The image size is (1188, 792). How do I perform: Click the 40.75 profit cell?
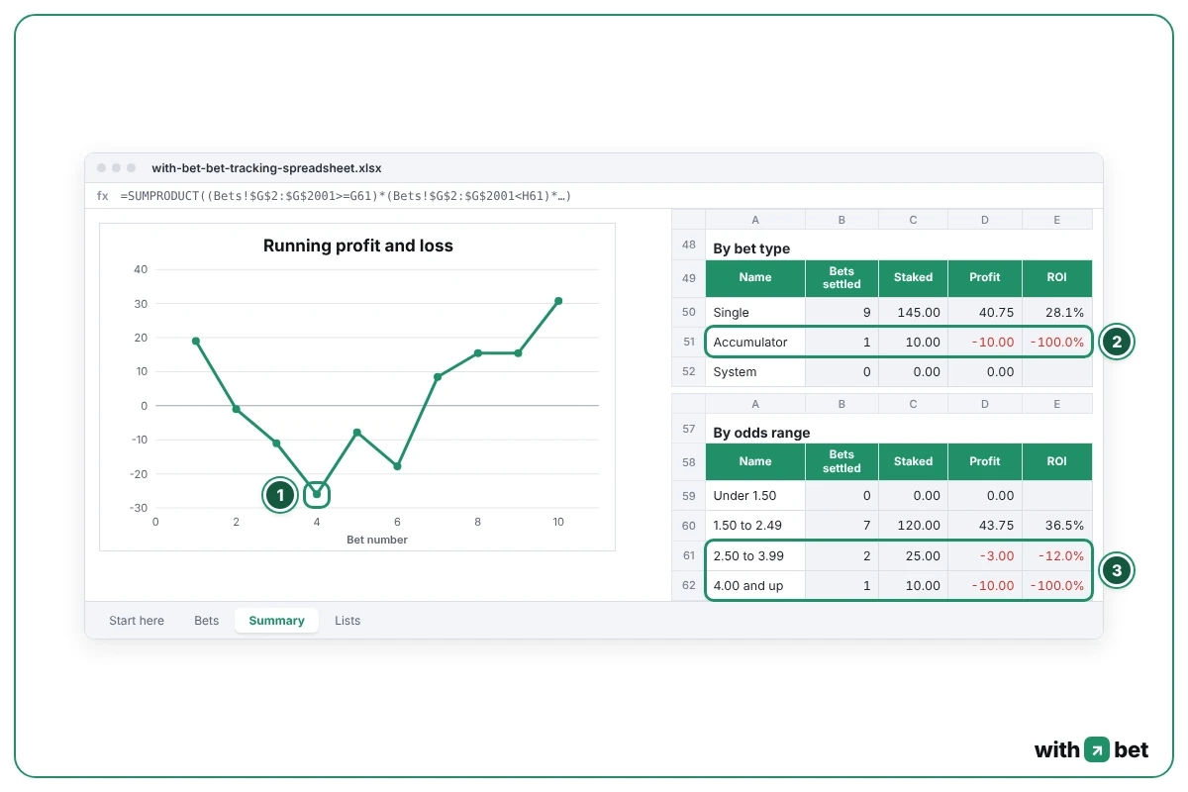point(985,313)
